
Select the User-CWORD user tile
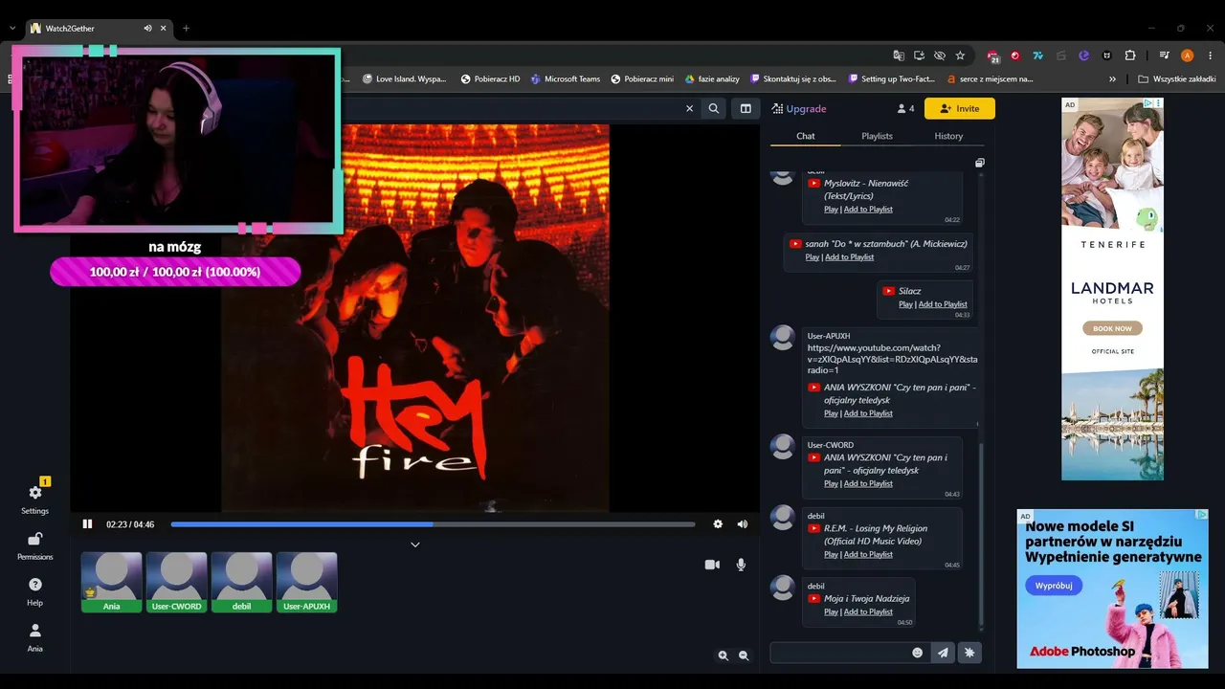pyautogui.click(x=177, y=582)
